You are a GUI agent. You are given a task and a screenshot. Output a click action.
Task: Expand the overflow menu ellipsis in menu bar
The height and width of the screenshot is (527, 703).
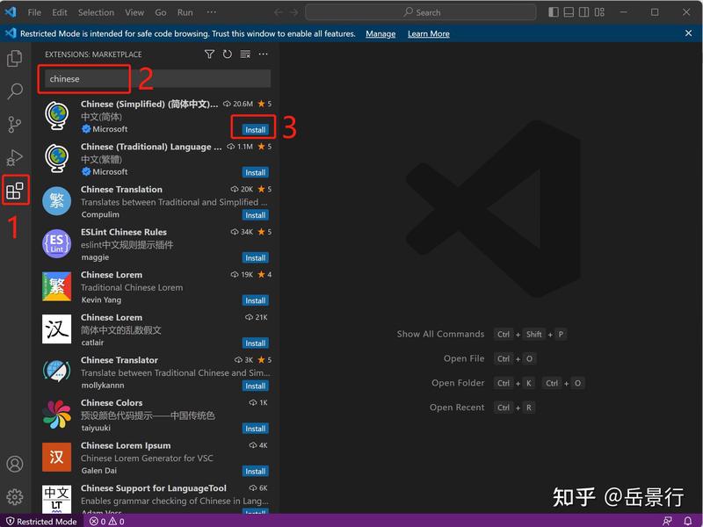click(x=212, y=12)
